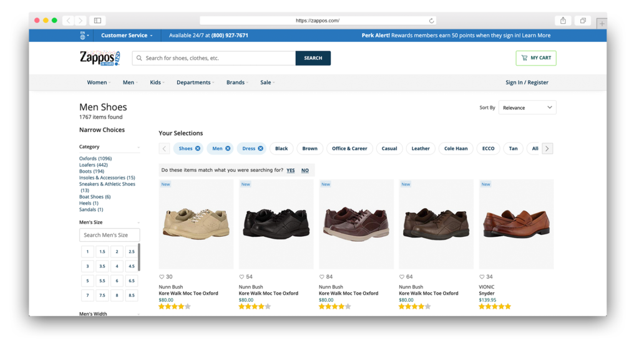Reload the page with refresh icon
Image resolution: width=639 pixels, height=339 pixels.
431,21
